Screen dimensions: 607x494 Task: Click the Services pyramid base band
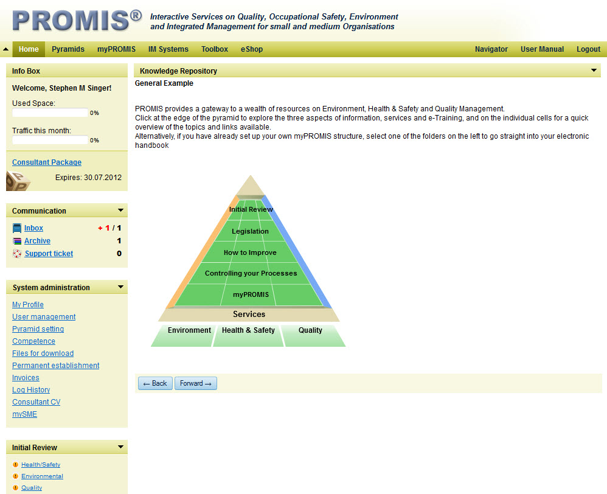pos(249,315)
